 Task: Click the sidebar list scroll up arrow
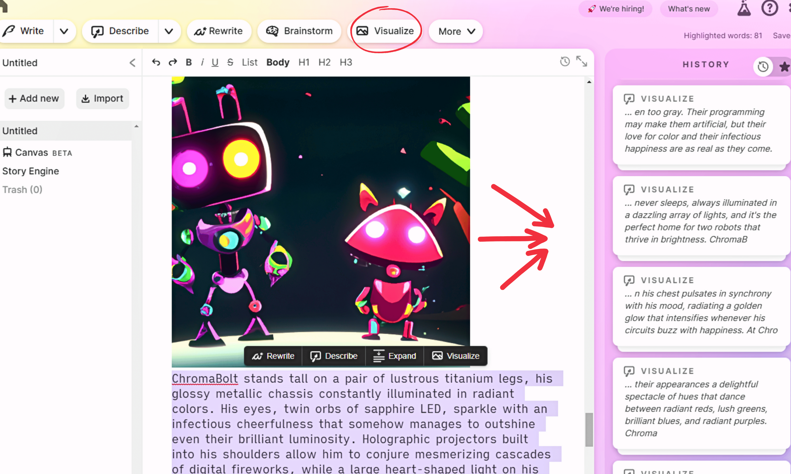pos(136,126)
